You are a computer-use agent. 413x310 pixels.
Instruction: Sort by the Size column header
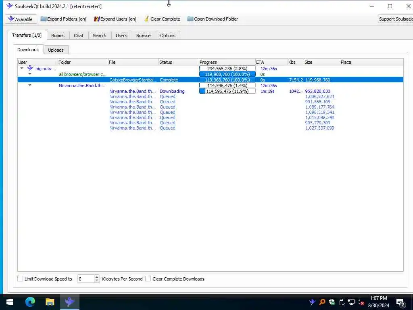[321, 62]
